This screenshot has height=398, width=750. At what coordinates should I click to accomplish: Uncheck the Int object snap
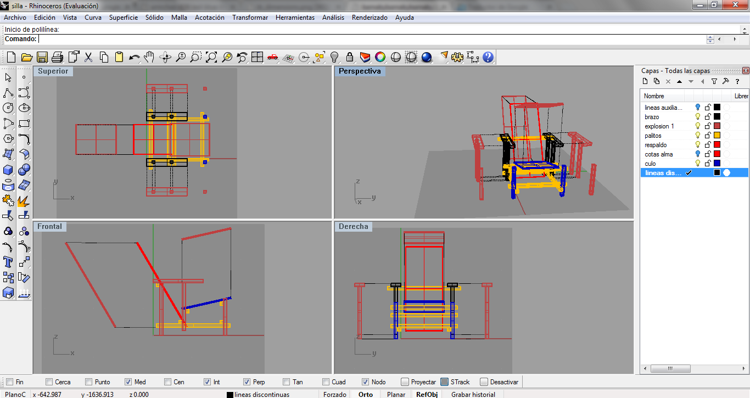coord(208,382)
